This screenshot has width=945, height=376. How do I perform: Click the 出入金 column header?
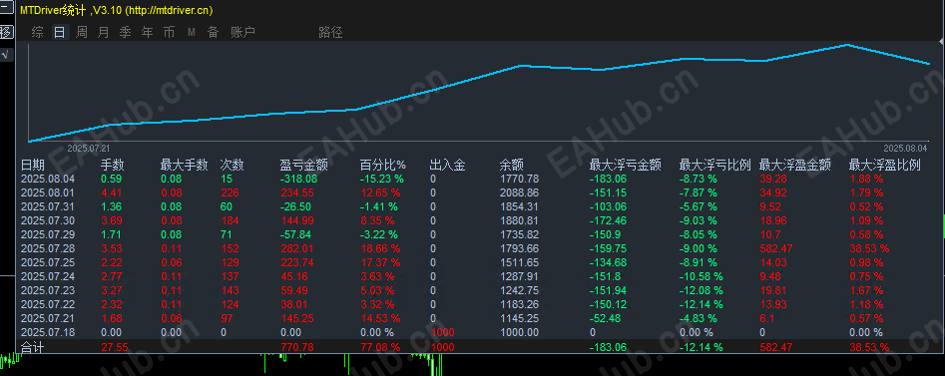447,165
